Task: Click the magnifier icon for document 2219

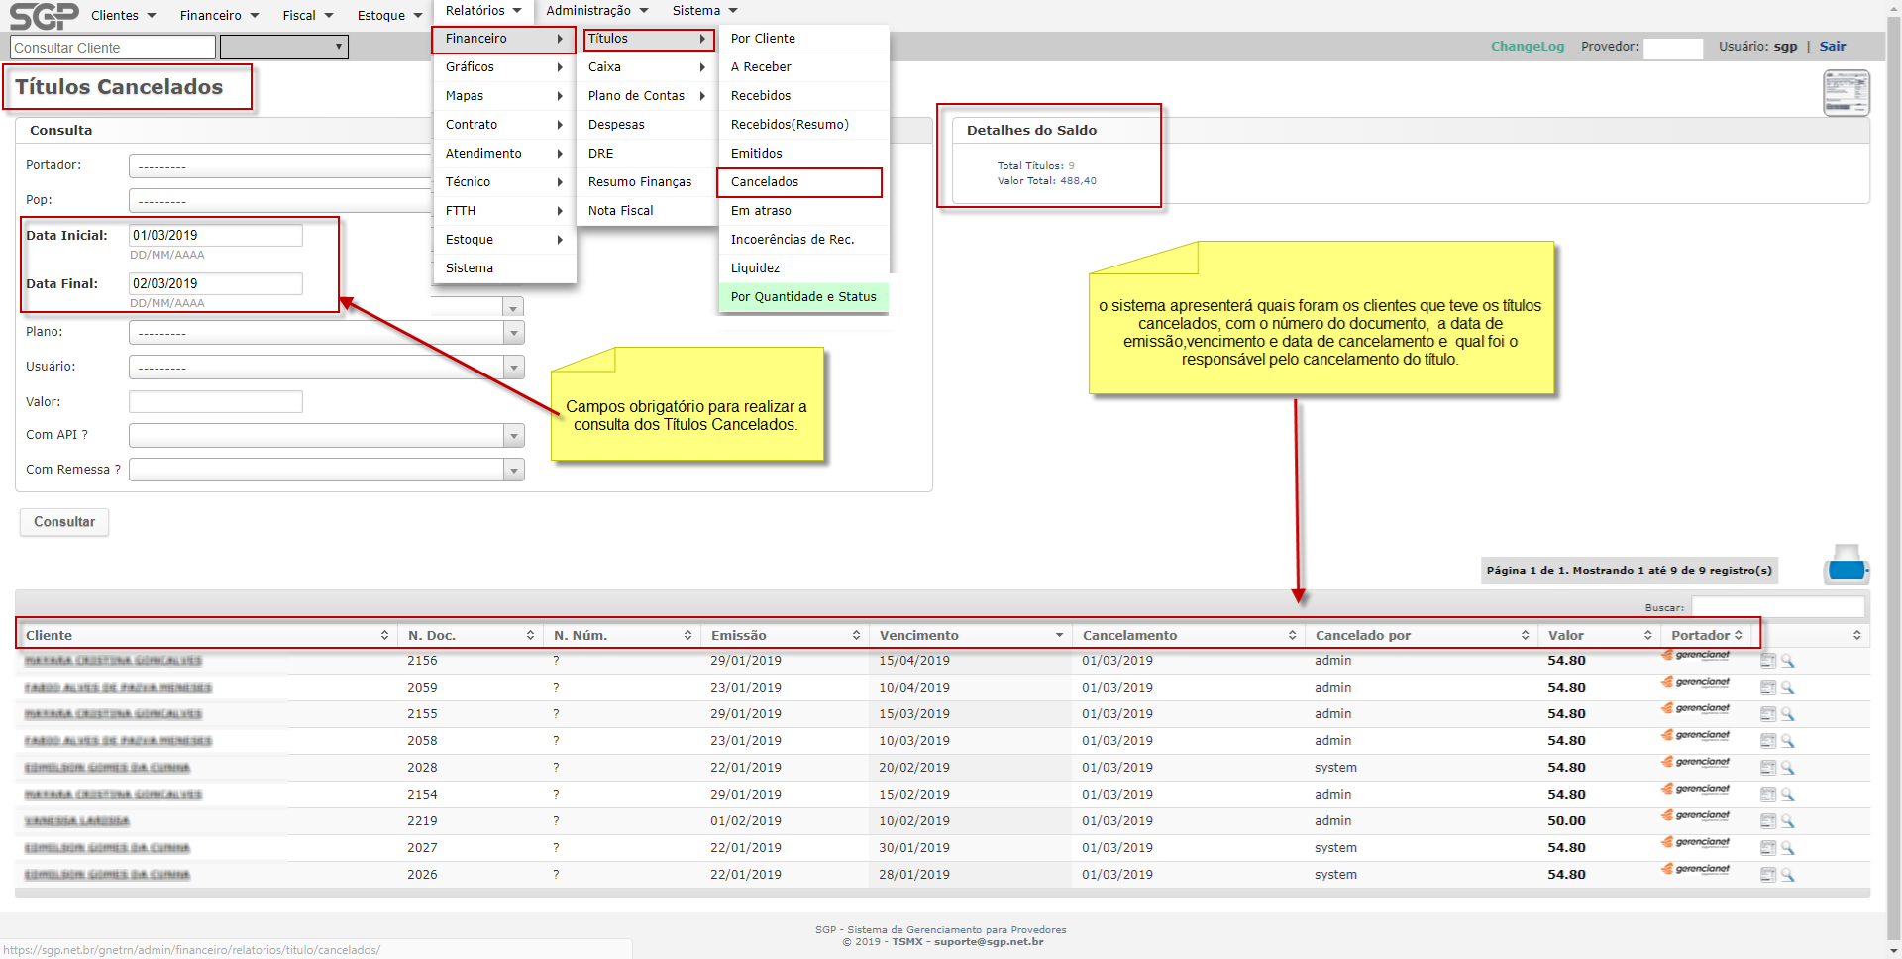Action: click(x=1788, y=821)
